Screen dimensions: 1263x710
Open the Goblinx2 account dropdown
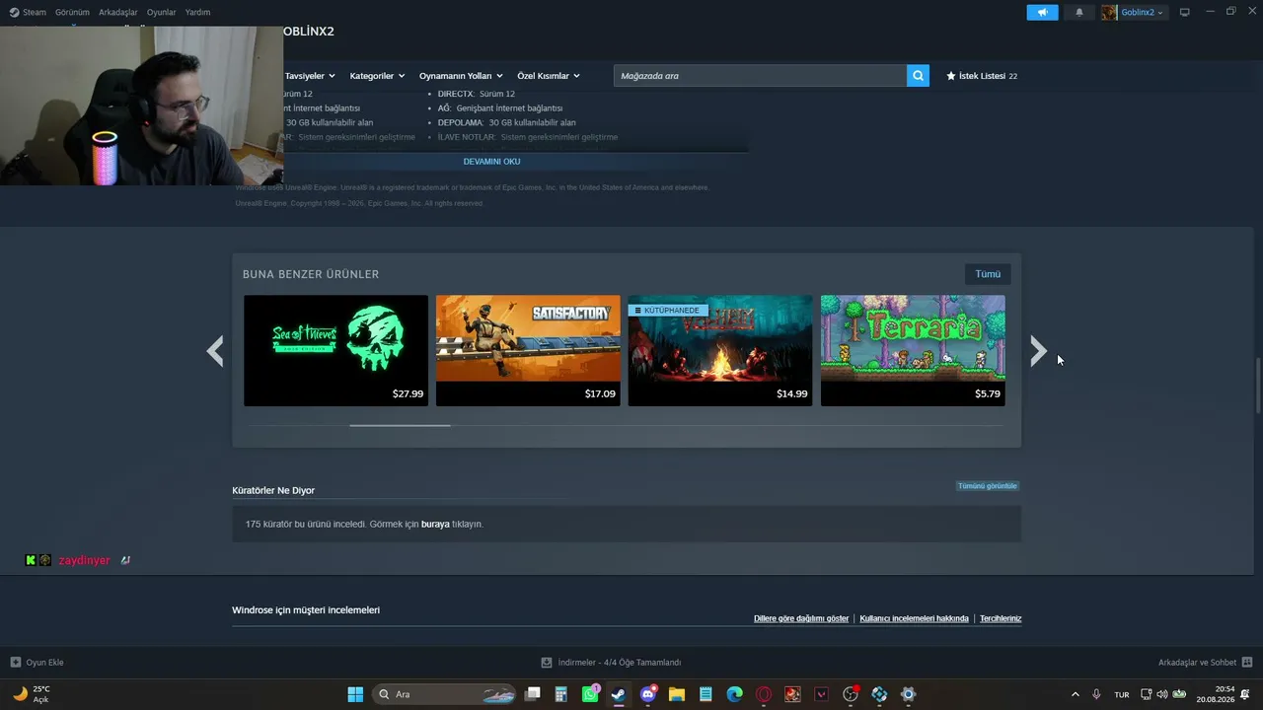(1142, 12)
